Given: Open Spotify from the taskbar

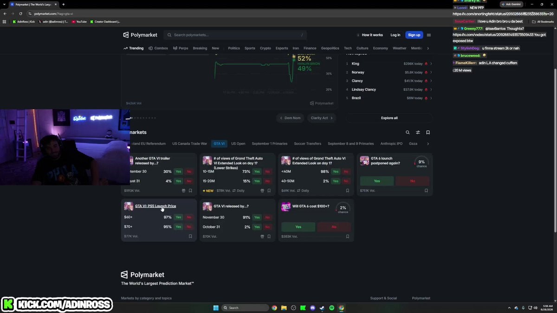Looking at the screenshot, I should (331, 307).
